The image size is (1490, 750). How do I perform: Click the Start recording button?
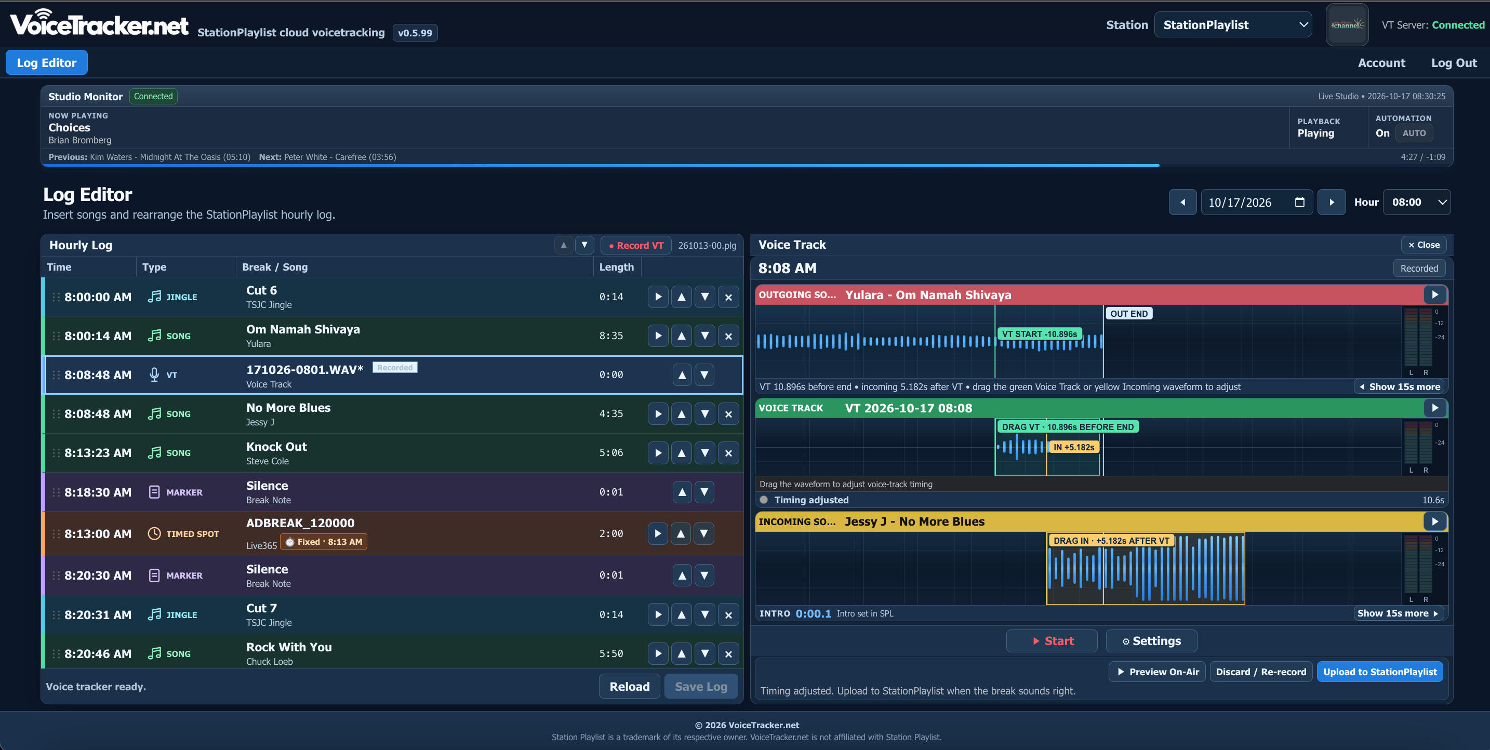point(1052,641)
